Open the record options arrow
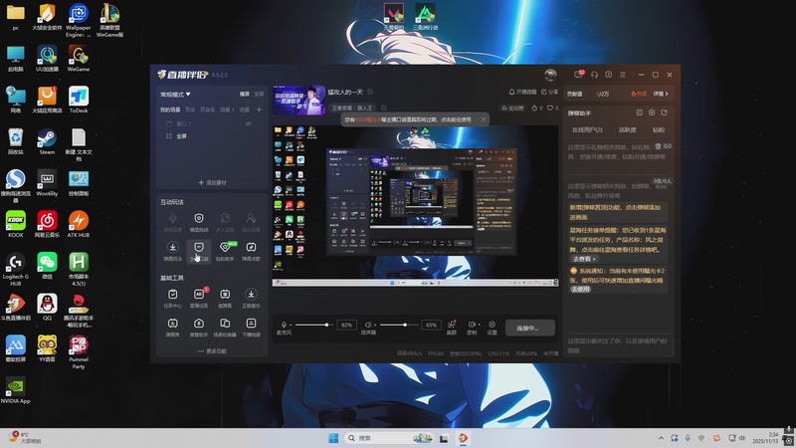 tap(479, 325)
